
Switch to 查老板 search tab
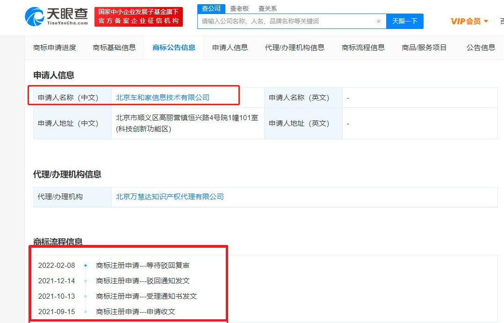click(x=239, y=8)
